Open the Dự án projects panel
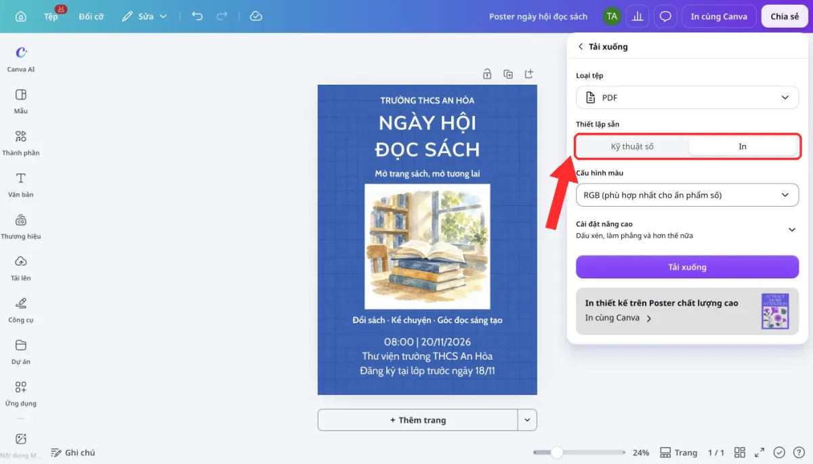The height and width of the screenshot is (464, 813). coord(21,352)
